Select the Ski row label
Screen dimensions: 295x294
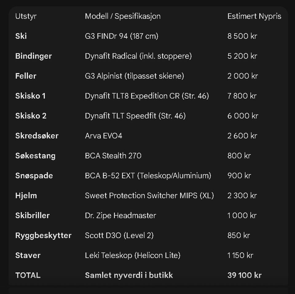(21, 36)
